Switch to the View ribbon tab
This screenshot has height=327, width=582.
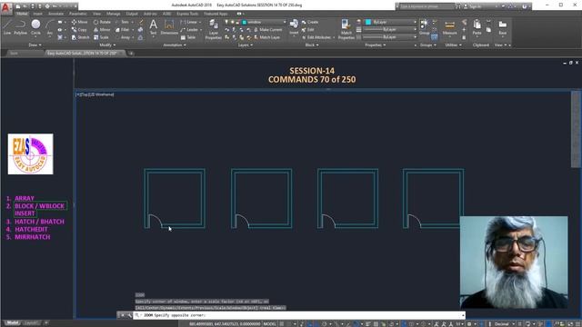[x=96, y=14]
